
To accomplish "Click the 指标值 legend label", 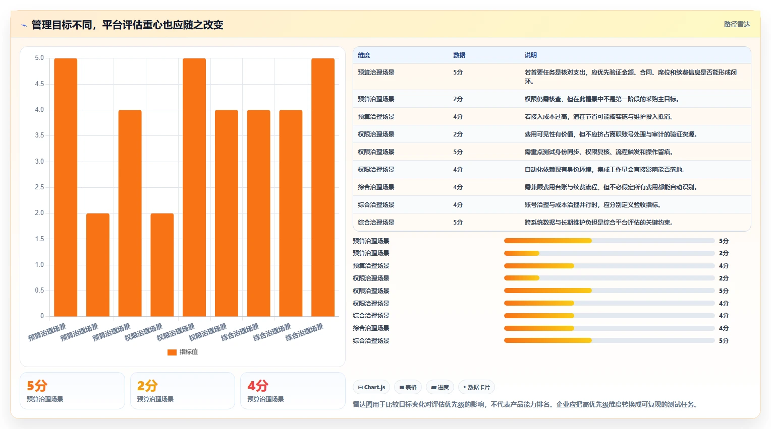I will coord(189,352).
